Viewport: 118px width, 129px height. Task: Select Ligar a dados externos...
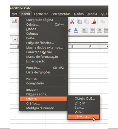(43, 48)
